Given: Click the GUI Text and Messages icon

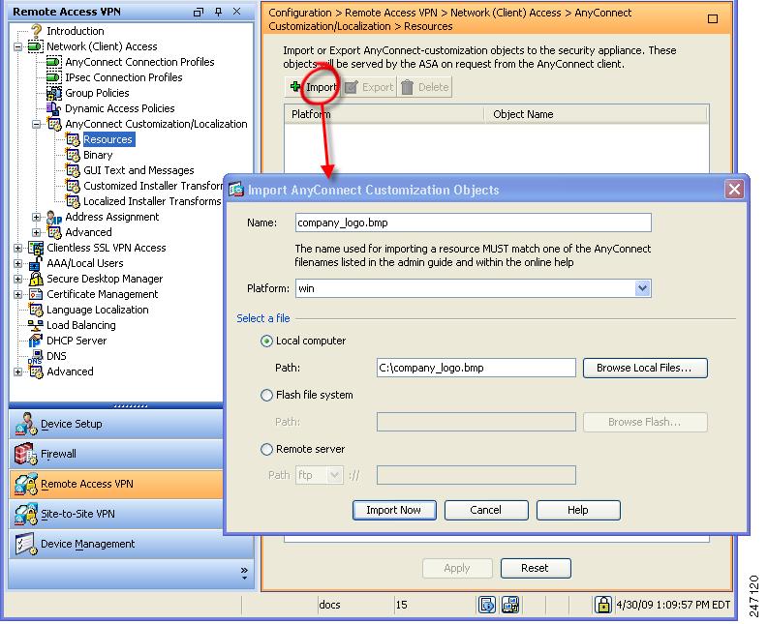Looking at the screenshot, I should pos(73,170).
